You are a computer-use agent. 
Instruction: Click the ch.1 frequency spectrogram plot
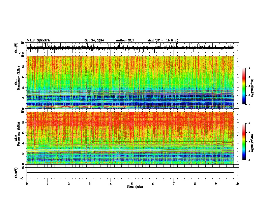point(130,82)
